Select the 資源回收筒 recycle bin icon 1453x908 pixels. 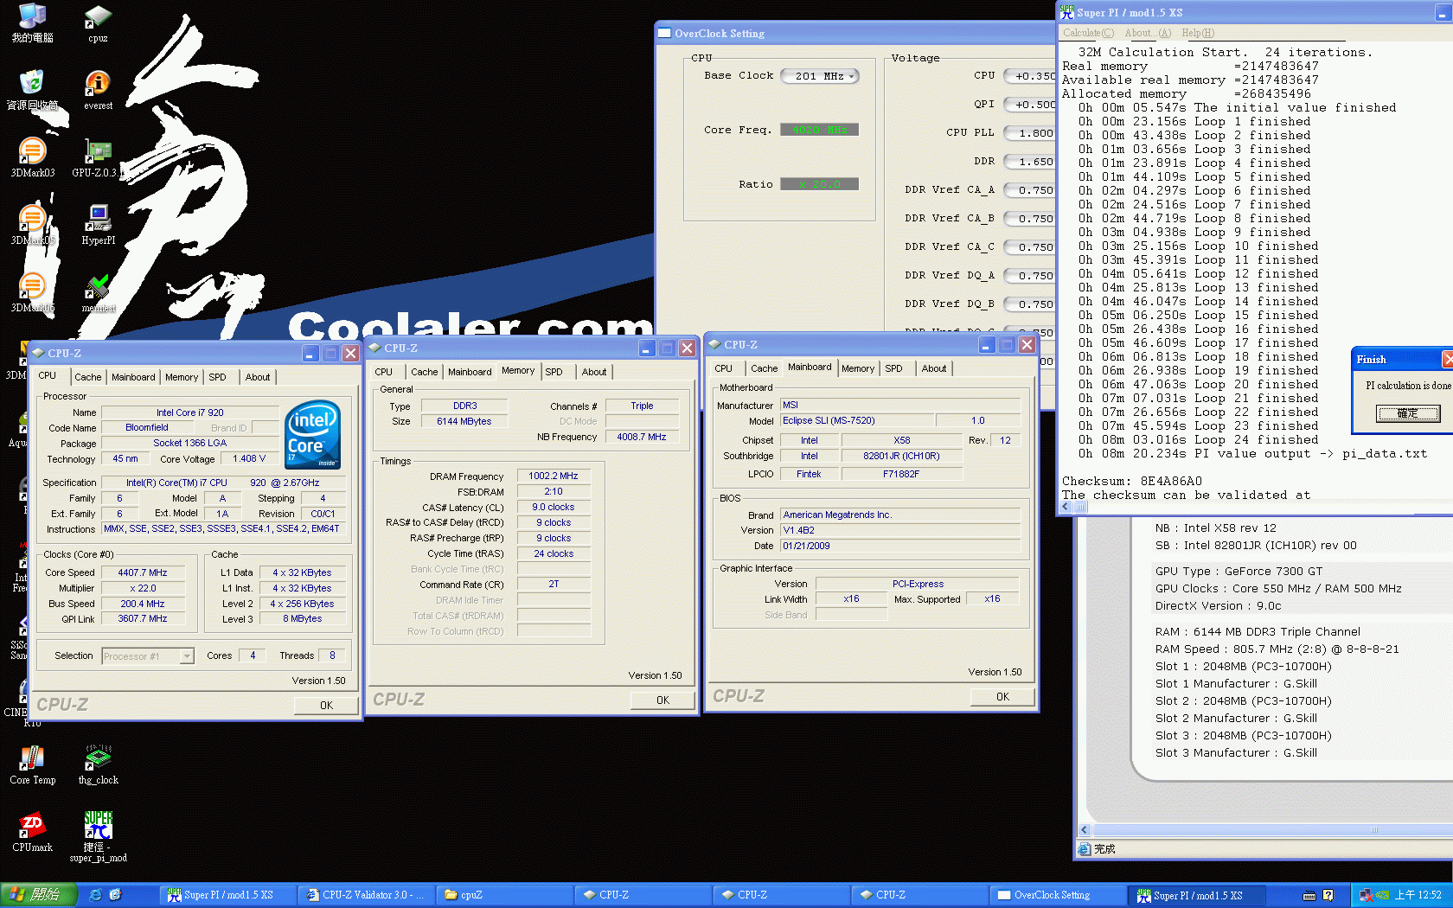(32, 90)
